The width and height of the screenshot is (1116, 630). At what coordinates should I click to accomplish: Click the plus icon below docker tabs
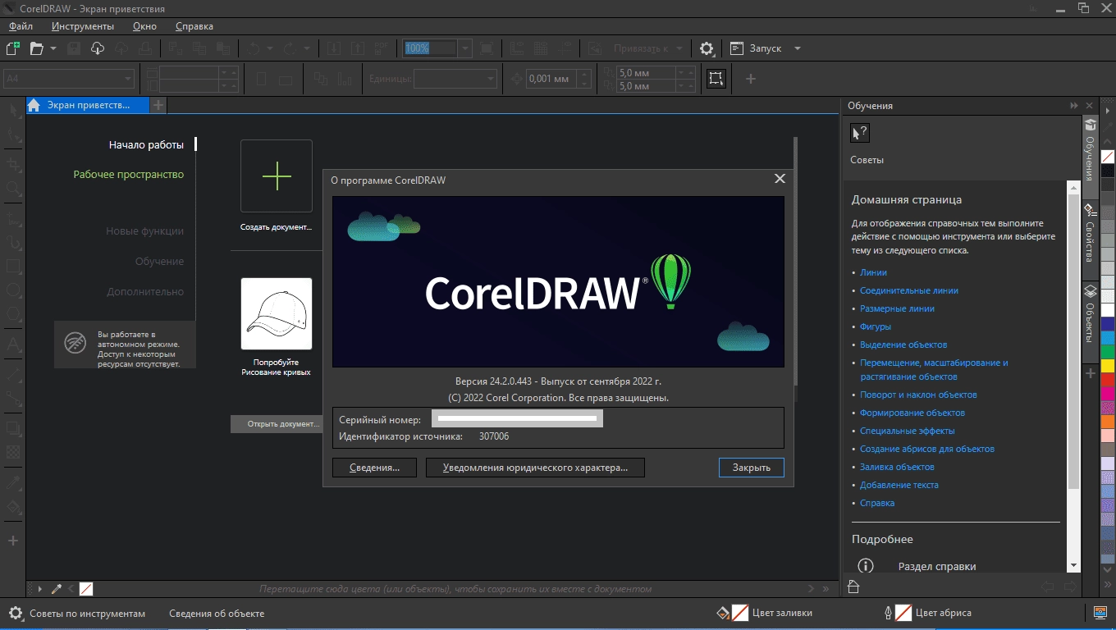(x=1090, y=373)
